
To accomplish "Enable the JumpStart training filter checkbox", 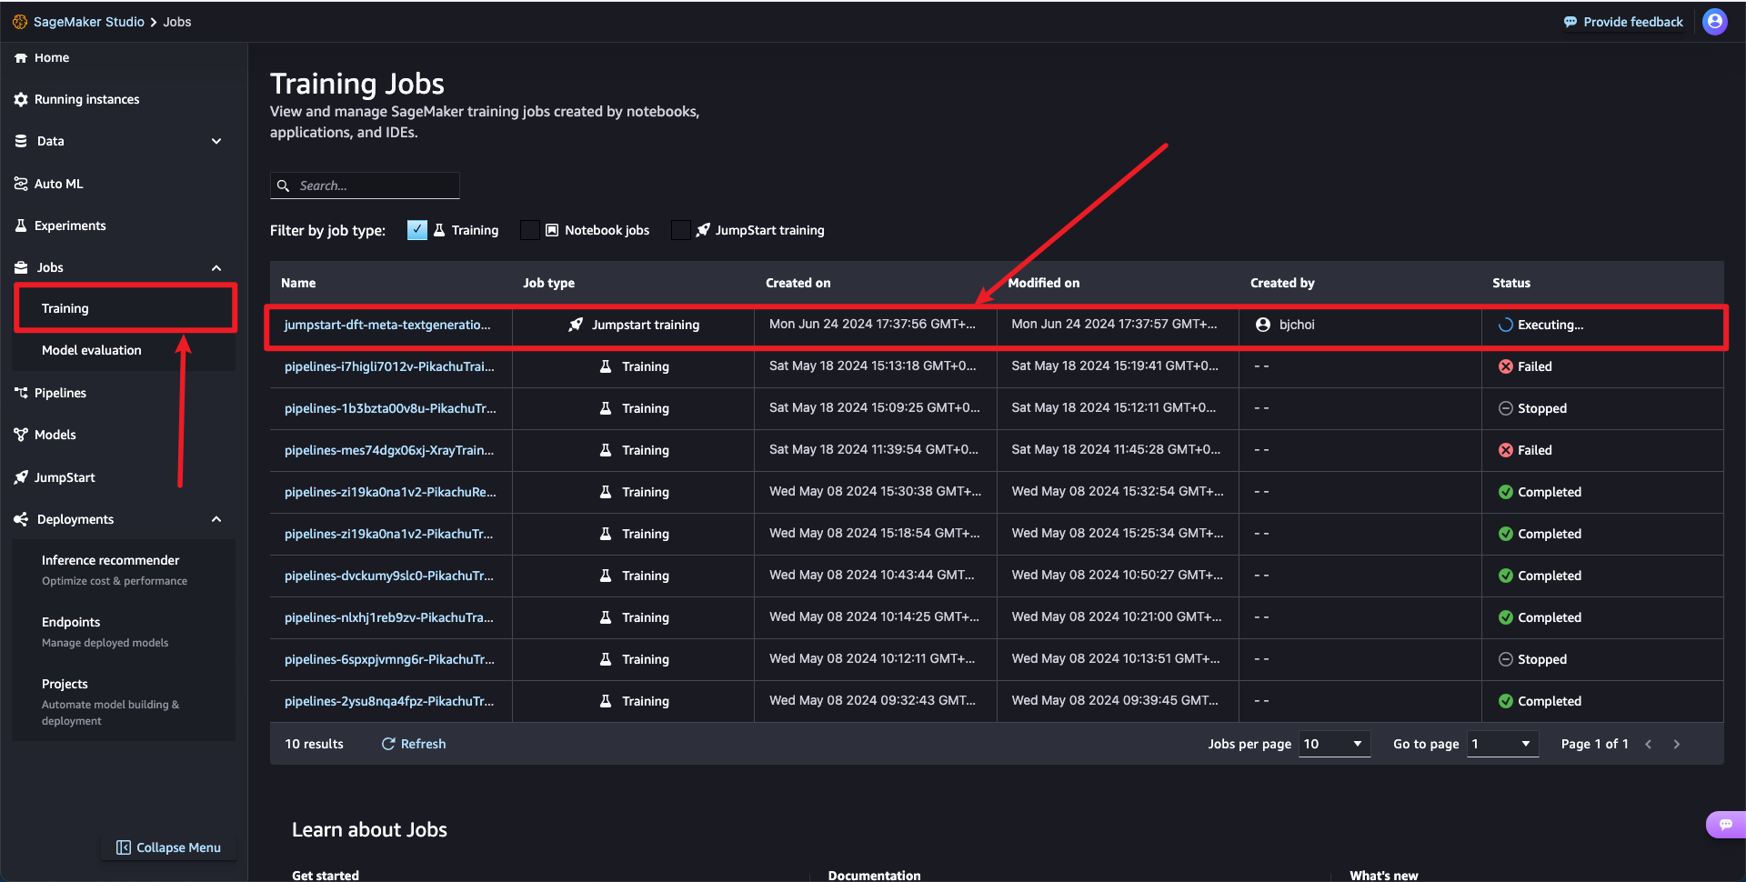I will coord(680,230).
